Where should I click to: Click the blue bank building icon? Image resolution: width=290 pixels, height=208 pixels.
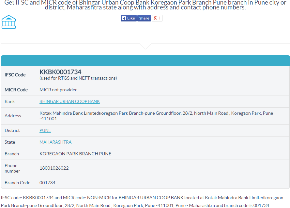pos(9,22)
